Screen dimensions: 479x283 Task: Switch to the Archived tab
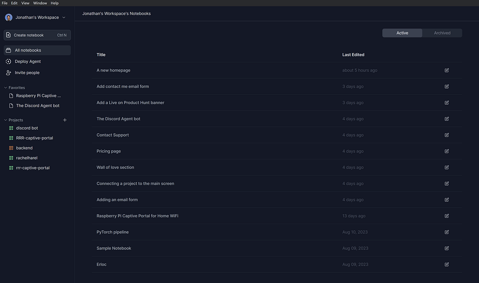[x=442, y=33]
